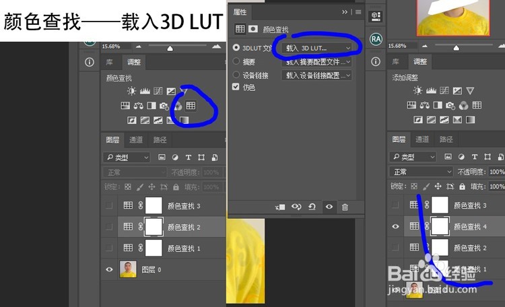The image size is (505, 307).
Task: Show 颜色查找 1 layer in left Layers panel
Action: click(109, 248)
